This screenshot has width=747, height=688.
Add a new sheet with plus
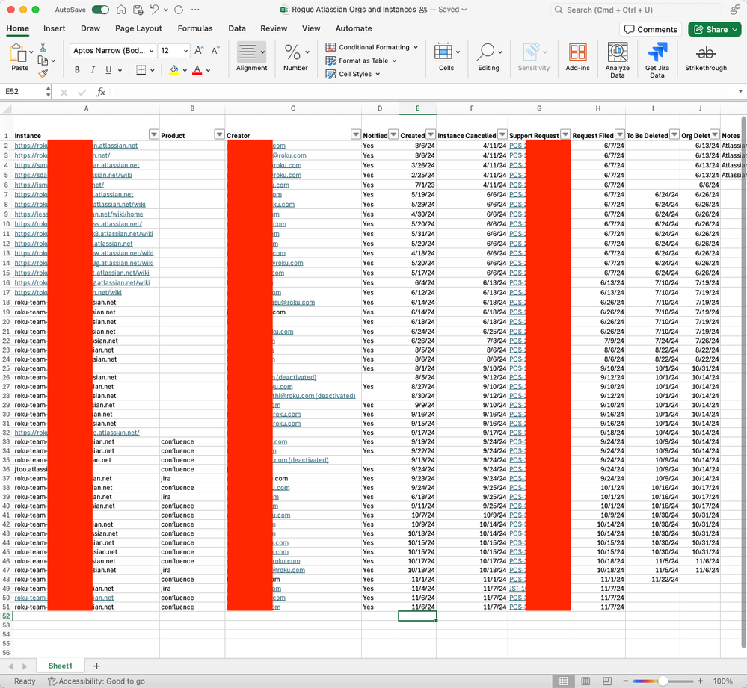96,666
